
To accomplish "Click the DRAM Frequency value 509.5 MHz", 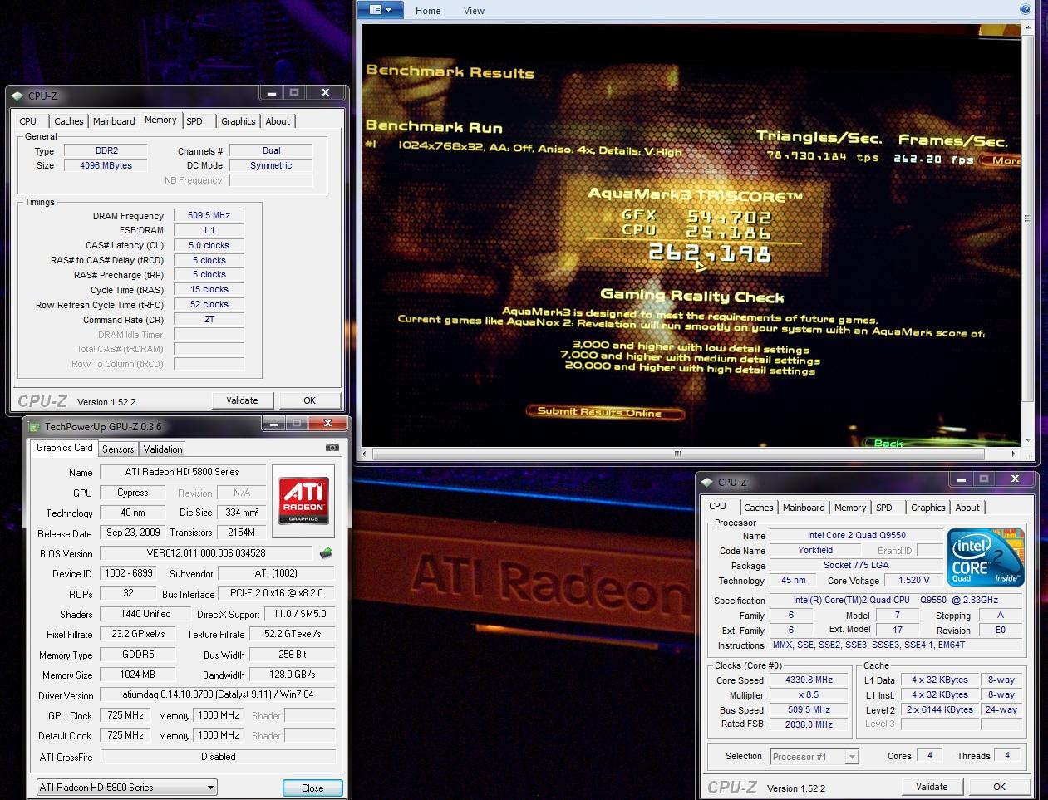I will point(209,215).
